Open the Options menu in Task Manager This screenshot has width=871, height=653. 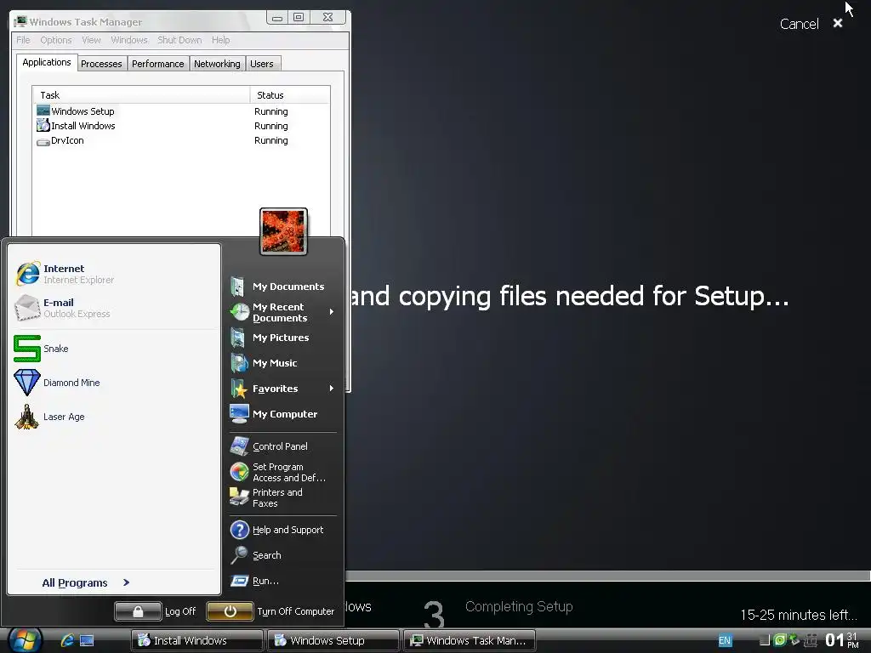pos(55,40)
